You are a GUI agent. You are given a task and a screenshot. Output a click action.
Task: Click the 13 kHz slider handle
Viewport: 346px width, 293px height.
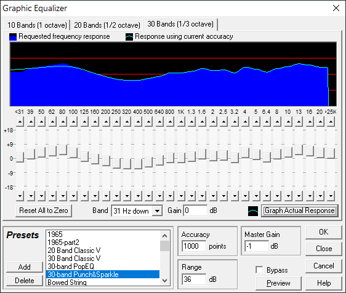299,150
